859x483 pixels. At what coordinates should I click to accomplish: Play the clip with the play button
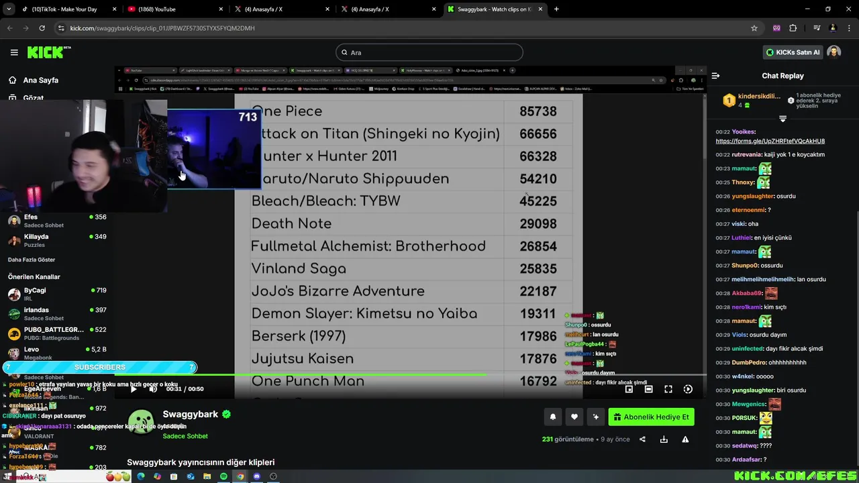134,389
